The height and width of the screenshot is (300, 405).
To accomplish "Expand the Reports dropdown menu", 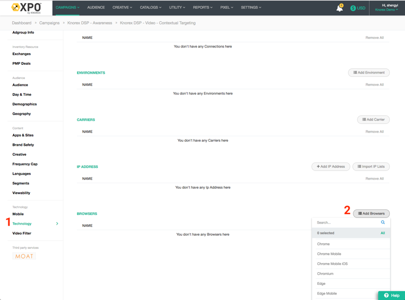I will point(202,8).
